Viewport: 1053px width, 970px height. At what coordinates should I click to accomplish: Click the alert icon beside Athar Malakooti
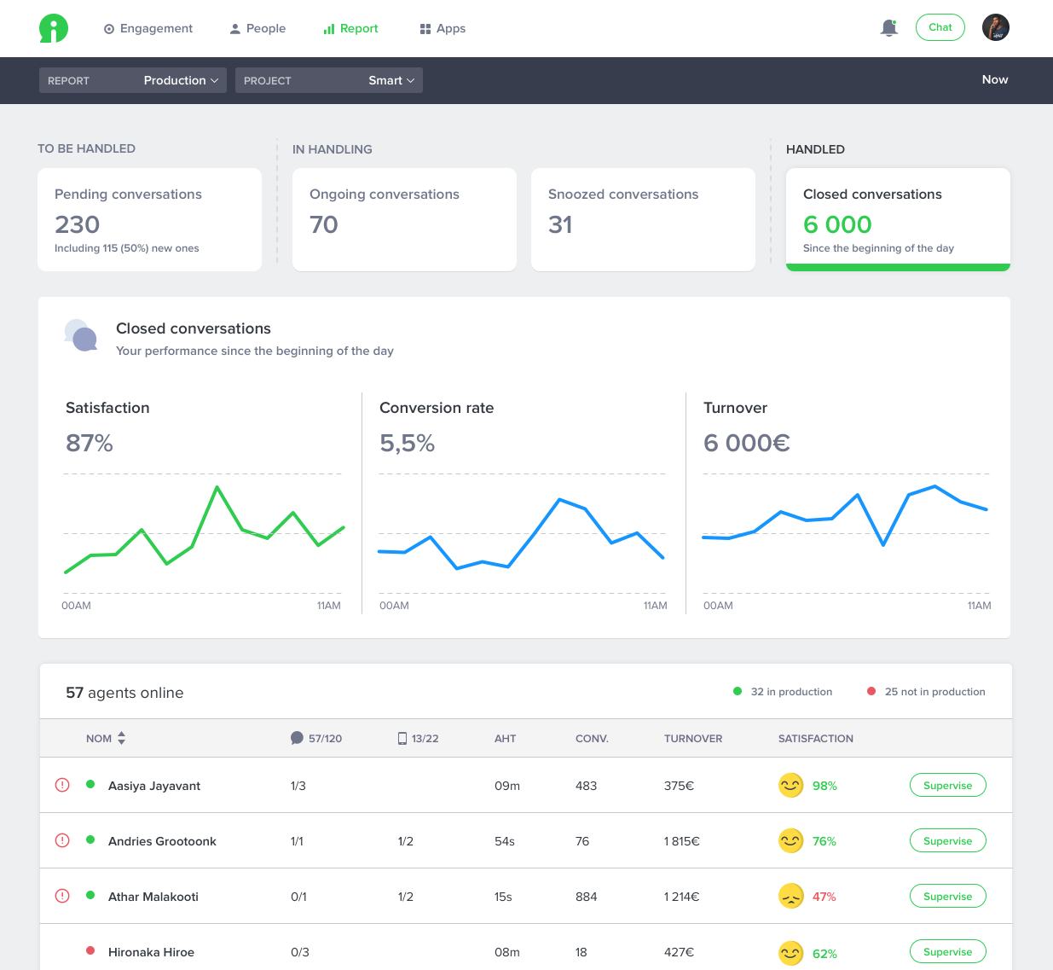pos(62,896)
